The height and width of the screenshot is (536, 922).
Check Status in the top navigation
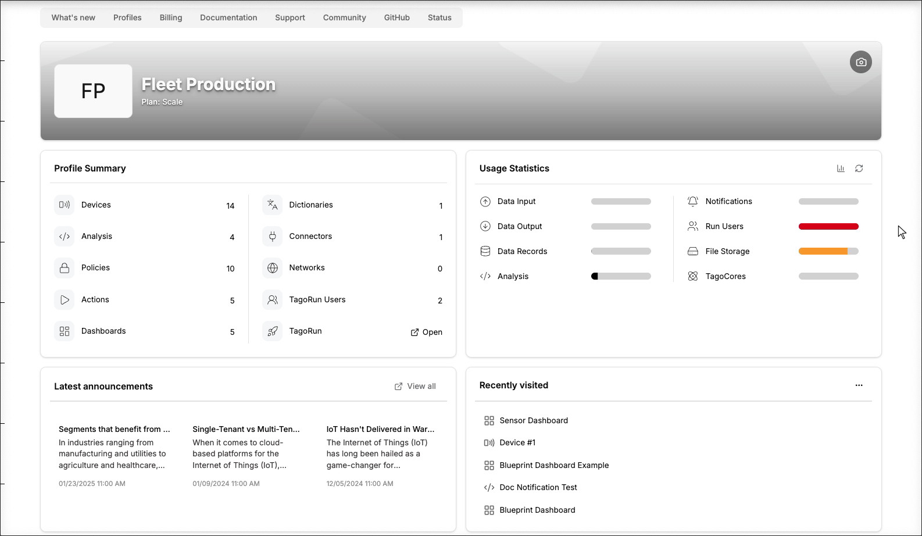439,18
